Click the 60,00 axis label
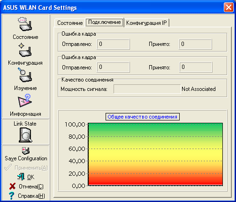The height and width of the screenshot is (202, 236). point(77,149)
